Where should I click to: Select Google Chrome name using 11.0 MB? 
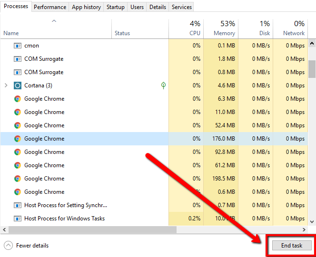click(44, 112)
